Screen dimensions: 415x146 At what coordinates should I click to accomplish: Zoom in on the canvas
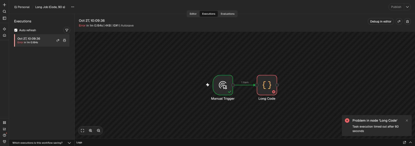pyautogui.click(x=91, y=130)
